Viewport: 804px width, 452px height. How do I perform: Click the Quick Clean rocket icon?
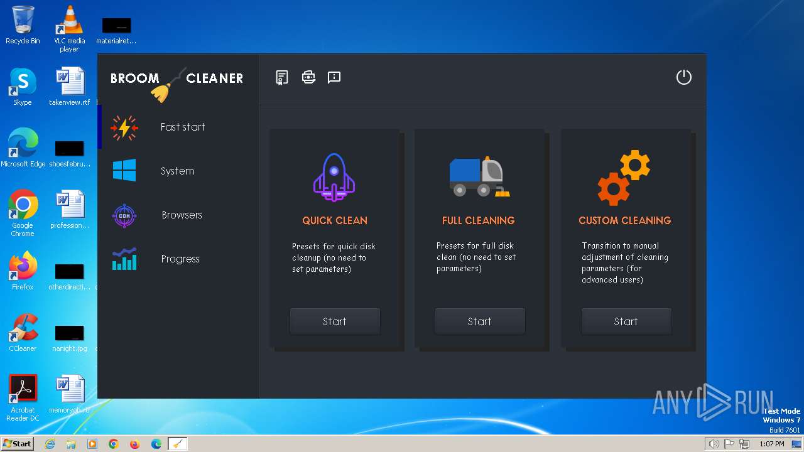point(334,178)
